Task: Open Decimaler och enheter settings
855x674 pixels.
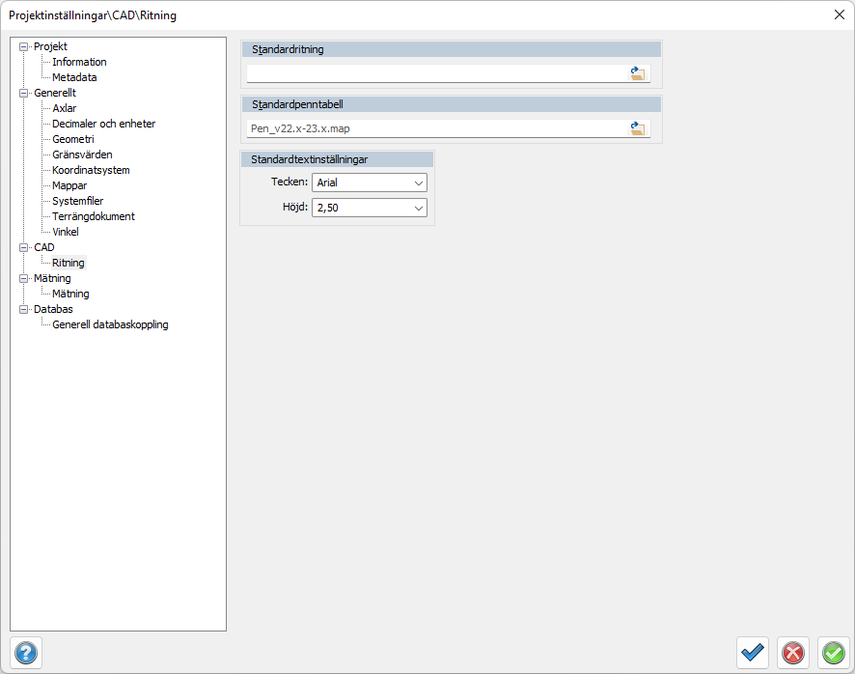Action: 103,124
